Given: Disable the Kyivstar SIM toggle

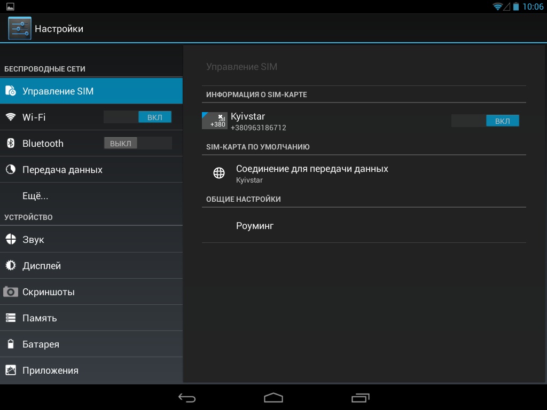Looking at the screenshot, I should [485, 121].
